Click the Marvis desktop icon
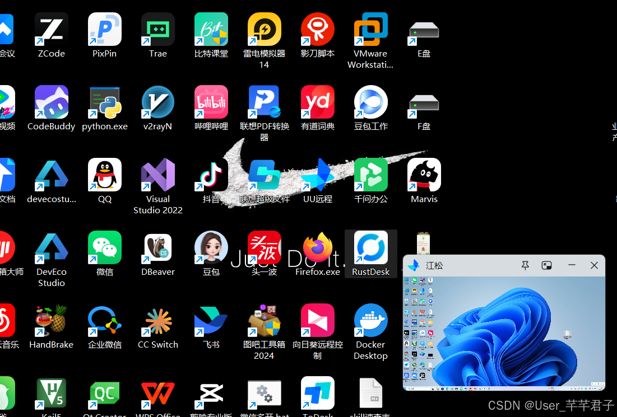 (x=424, y=175)
